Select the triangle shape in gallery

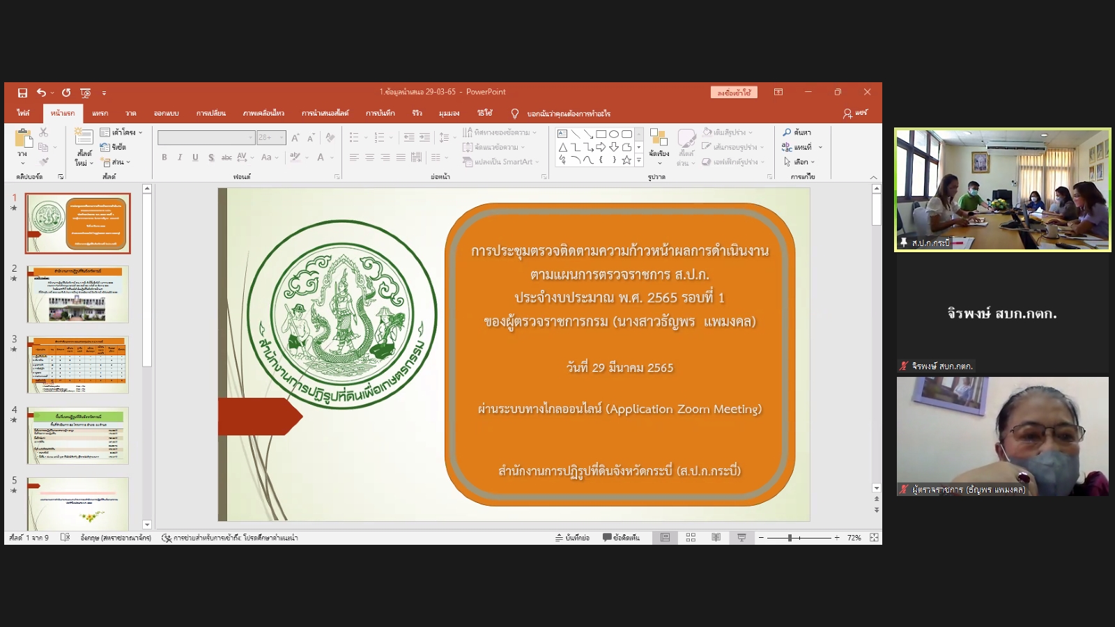(562, 147)
